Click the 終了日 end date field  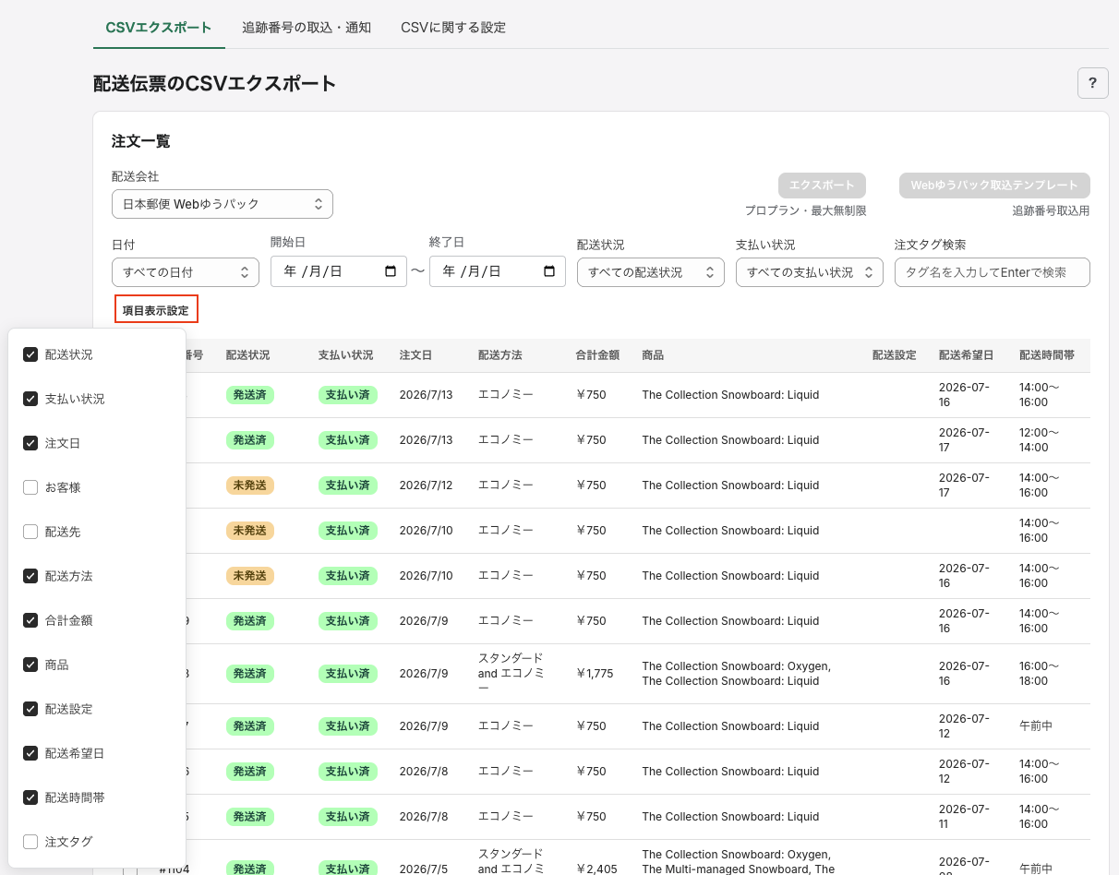tap(498, 271)
